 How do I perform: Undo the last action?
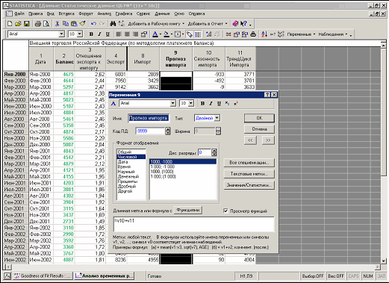tap(93, 24)
